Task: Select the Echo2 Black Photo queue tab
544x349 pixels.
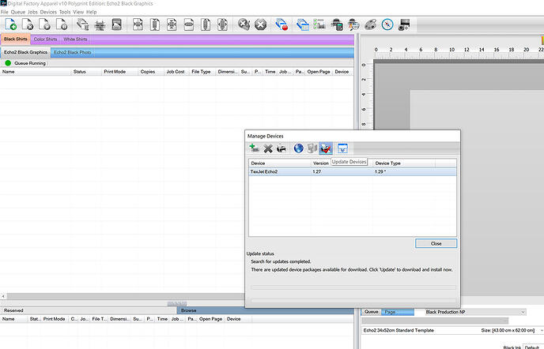Action: [x=73, y=52]
